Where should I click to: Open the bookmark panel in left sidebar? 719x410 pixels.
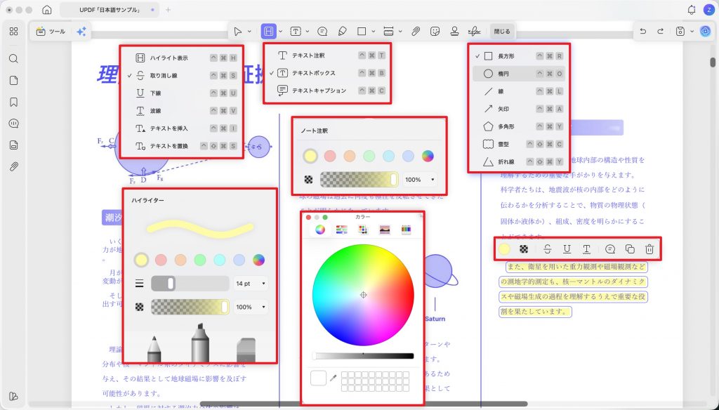point(14,102)
